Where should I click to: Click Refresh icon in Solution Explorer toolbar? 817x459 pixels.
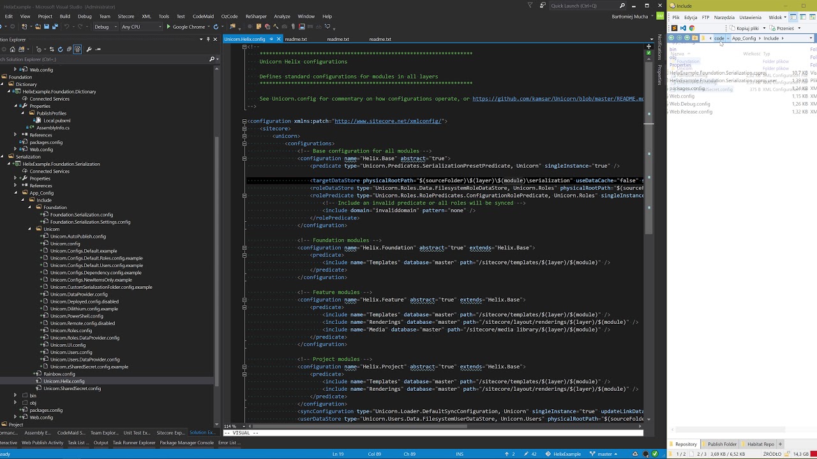coord(60,49)
